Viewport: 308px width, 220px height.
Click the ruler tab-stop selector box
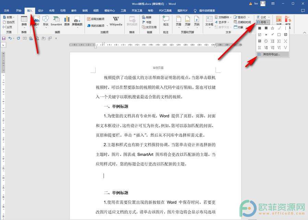point(3,45)
